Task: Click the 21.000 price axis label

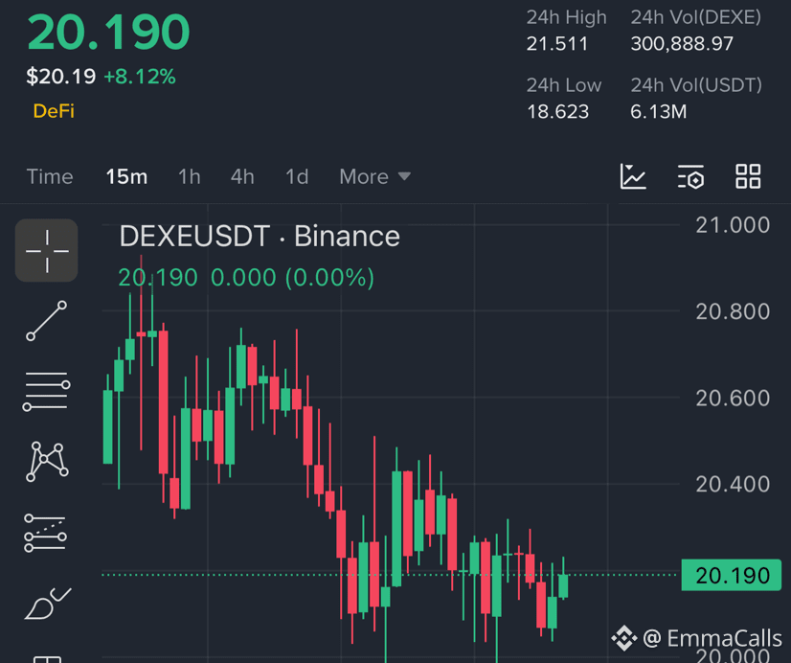Action: [x=733, y=225]
